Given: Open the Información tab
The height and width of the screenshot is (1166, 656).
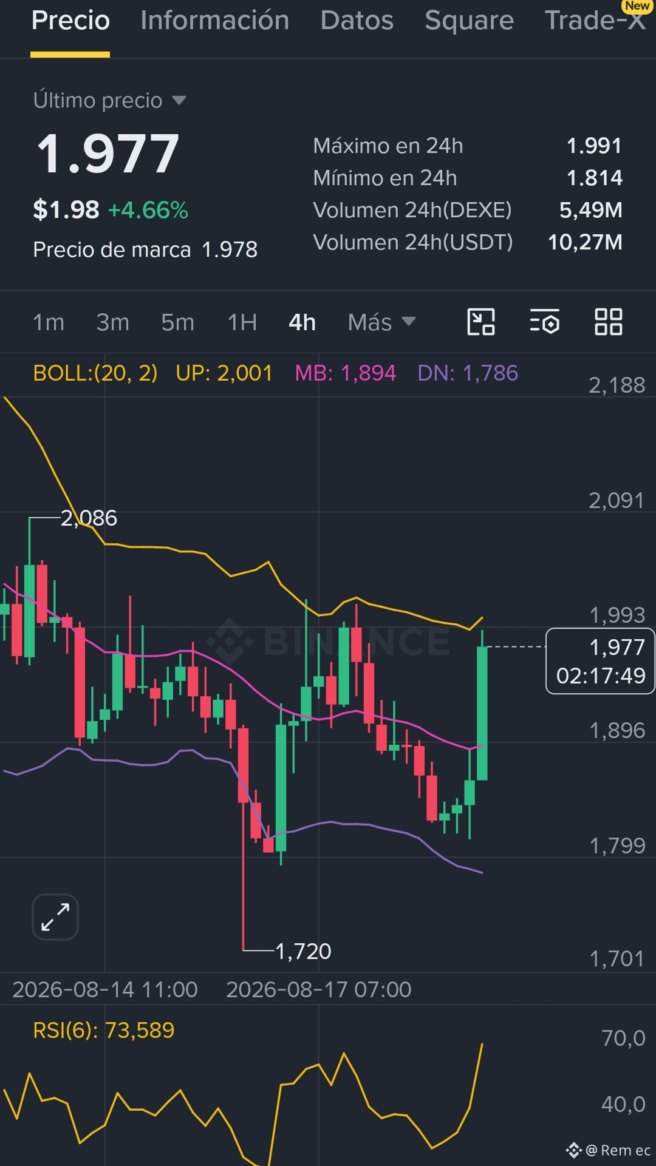Looking at the screenshot, I should click(x=215, y=21).
